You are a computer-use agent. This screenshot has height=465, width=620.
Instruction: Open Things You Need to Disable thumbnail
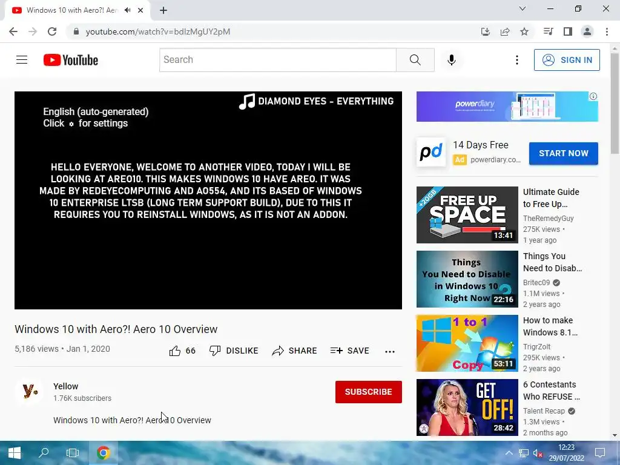(467, 279)
